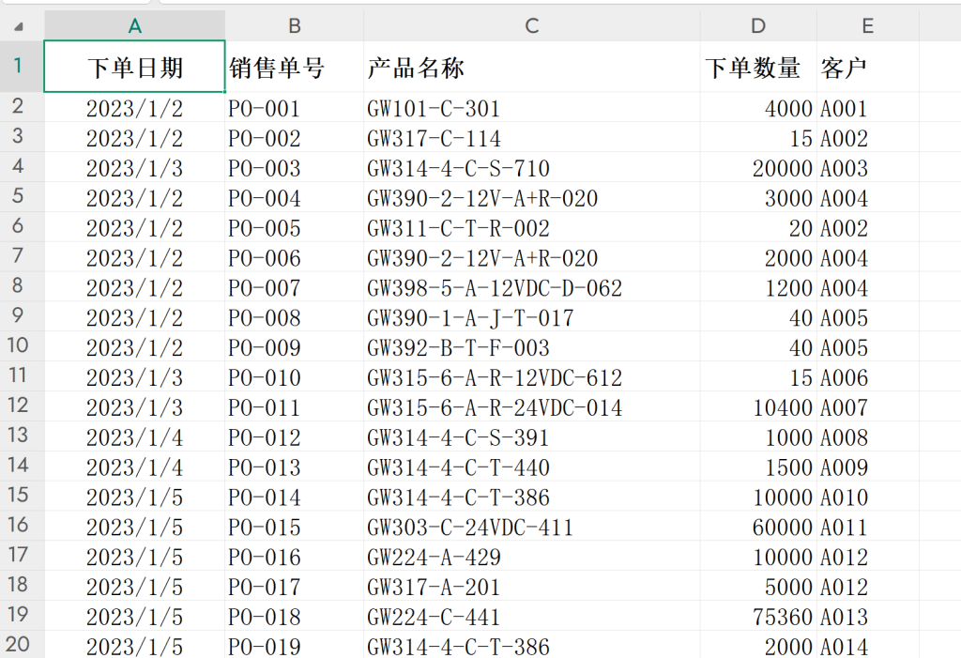Select cell PO-001

click(x=294, y=108)
